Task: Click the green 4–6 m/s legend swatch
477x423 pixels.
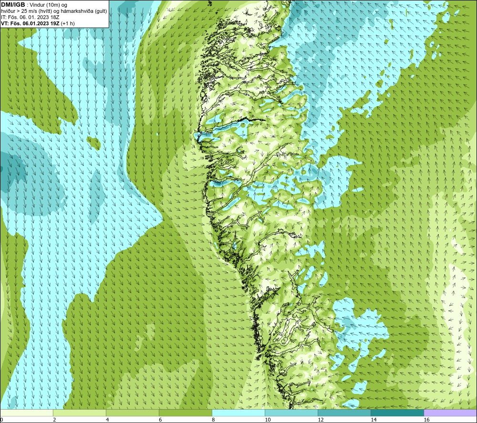Action: coord(132,413)
